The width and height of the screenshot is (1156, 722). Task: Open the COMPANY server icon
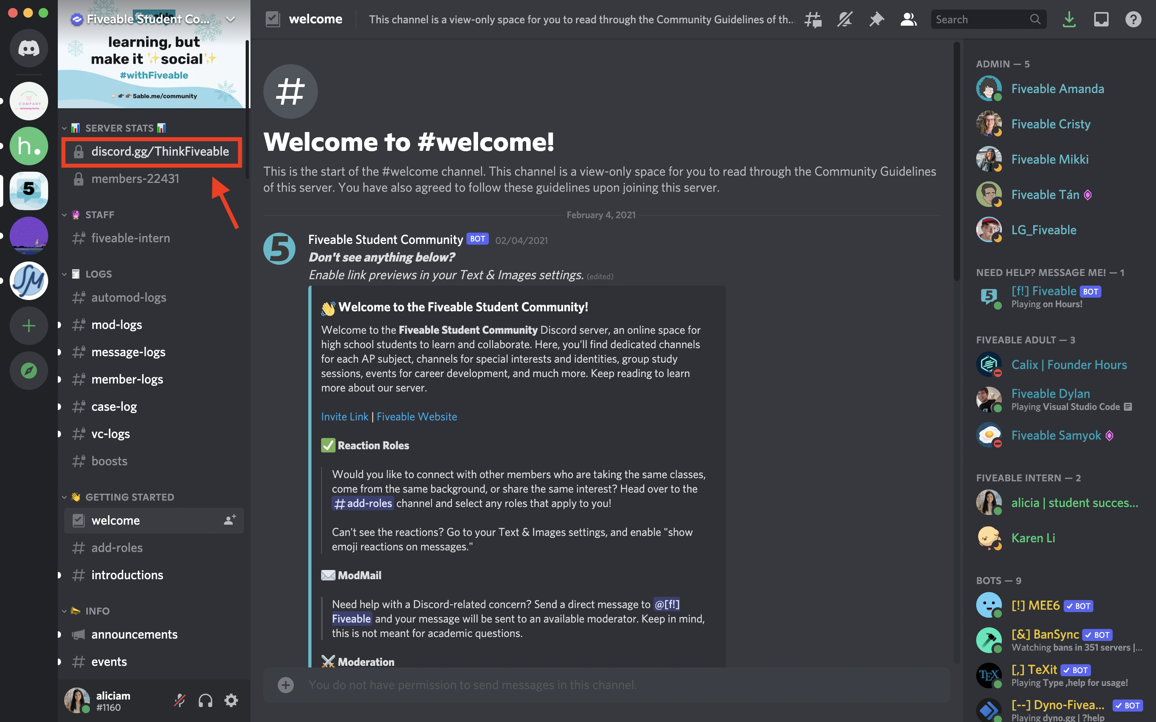coord(28,101)
